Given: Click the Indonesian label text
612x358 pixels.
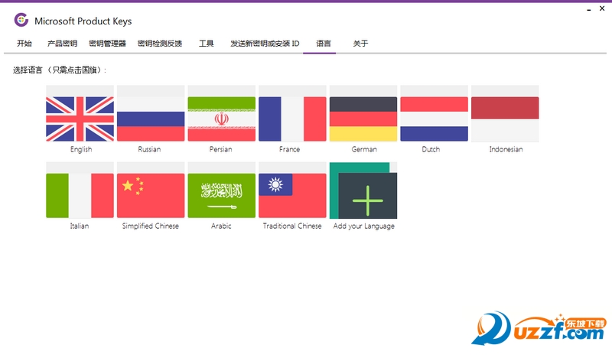Looking at the screenshot, I should click(x=506, y=149).
